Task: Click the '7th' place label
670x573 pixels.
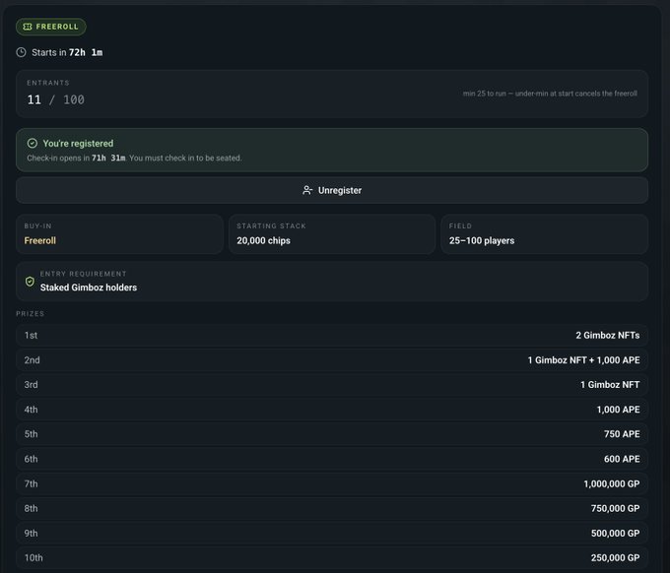Action: 31,483
